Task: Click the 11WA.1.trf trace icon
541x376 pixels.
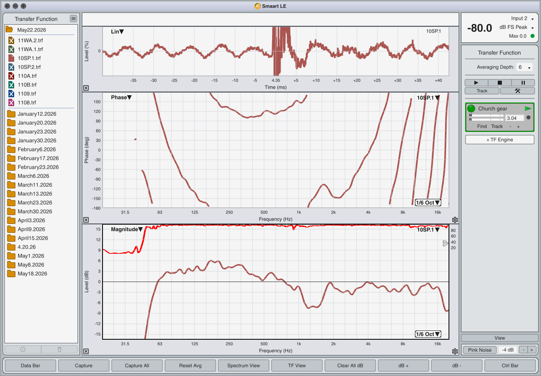Action: pyautogui.click(x=11, y=49)
